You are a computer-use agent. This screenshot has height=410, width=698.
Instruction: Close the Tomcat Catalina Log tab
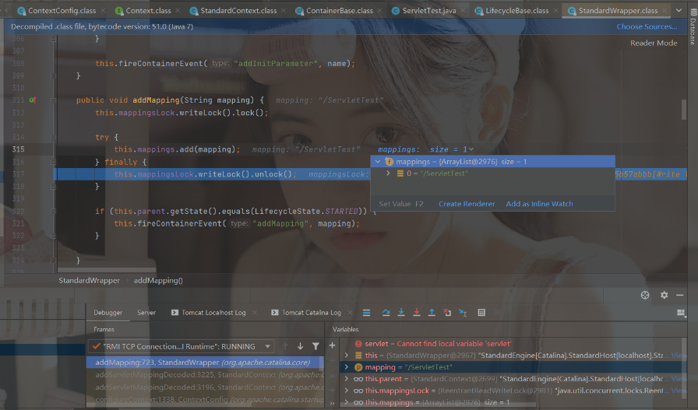coord(350,313)
